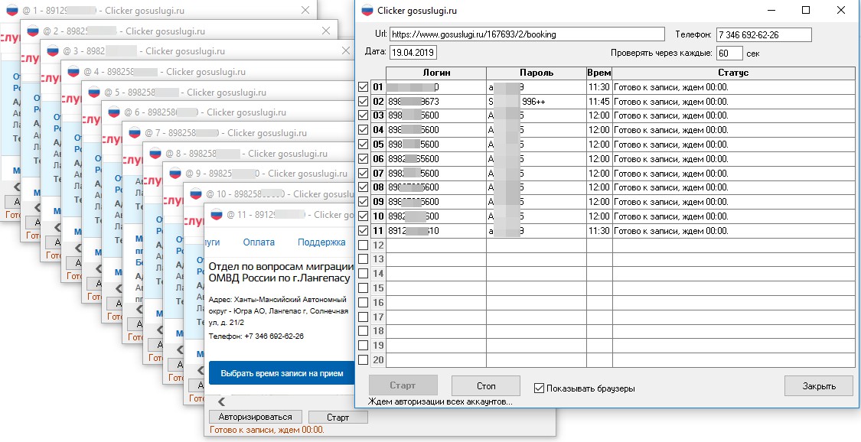
Task: Click the Закрыть button
Action: click(x=819, y=385)
